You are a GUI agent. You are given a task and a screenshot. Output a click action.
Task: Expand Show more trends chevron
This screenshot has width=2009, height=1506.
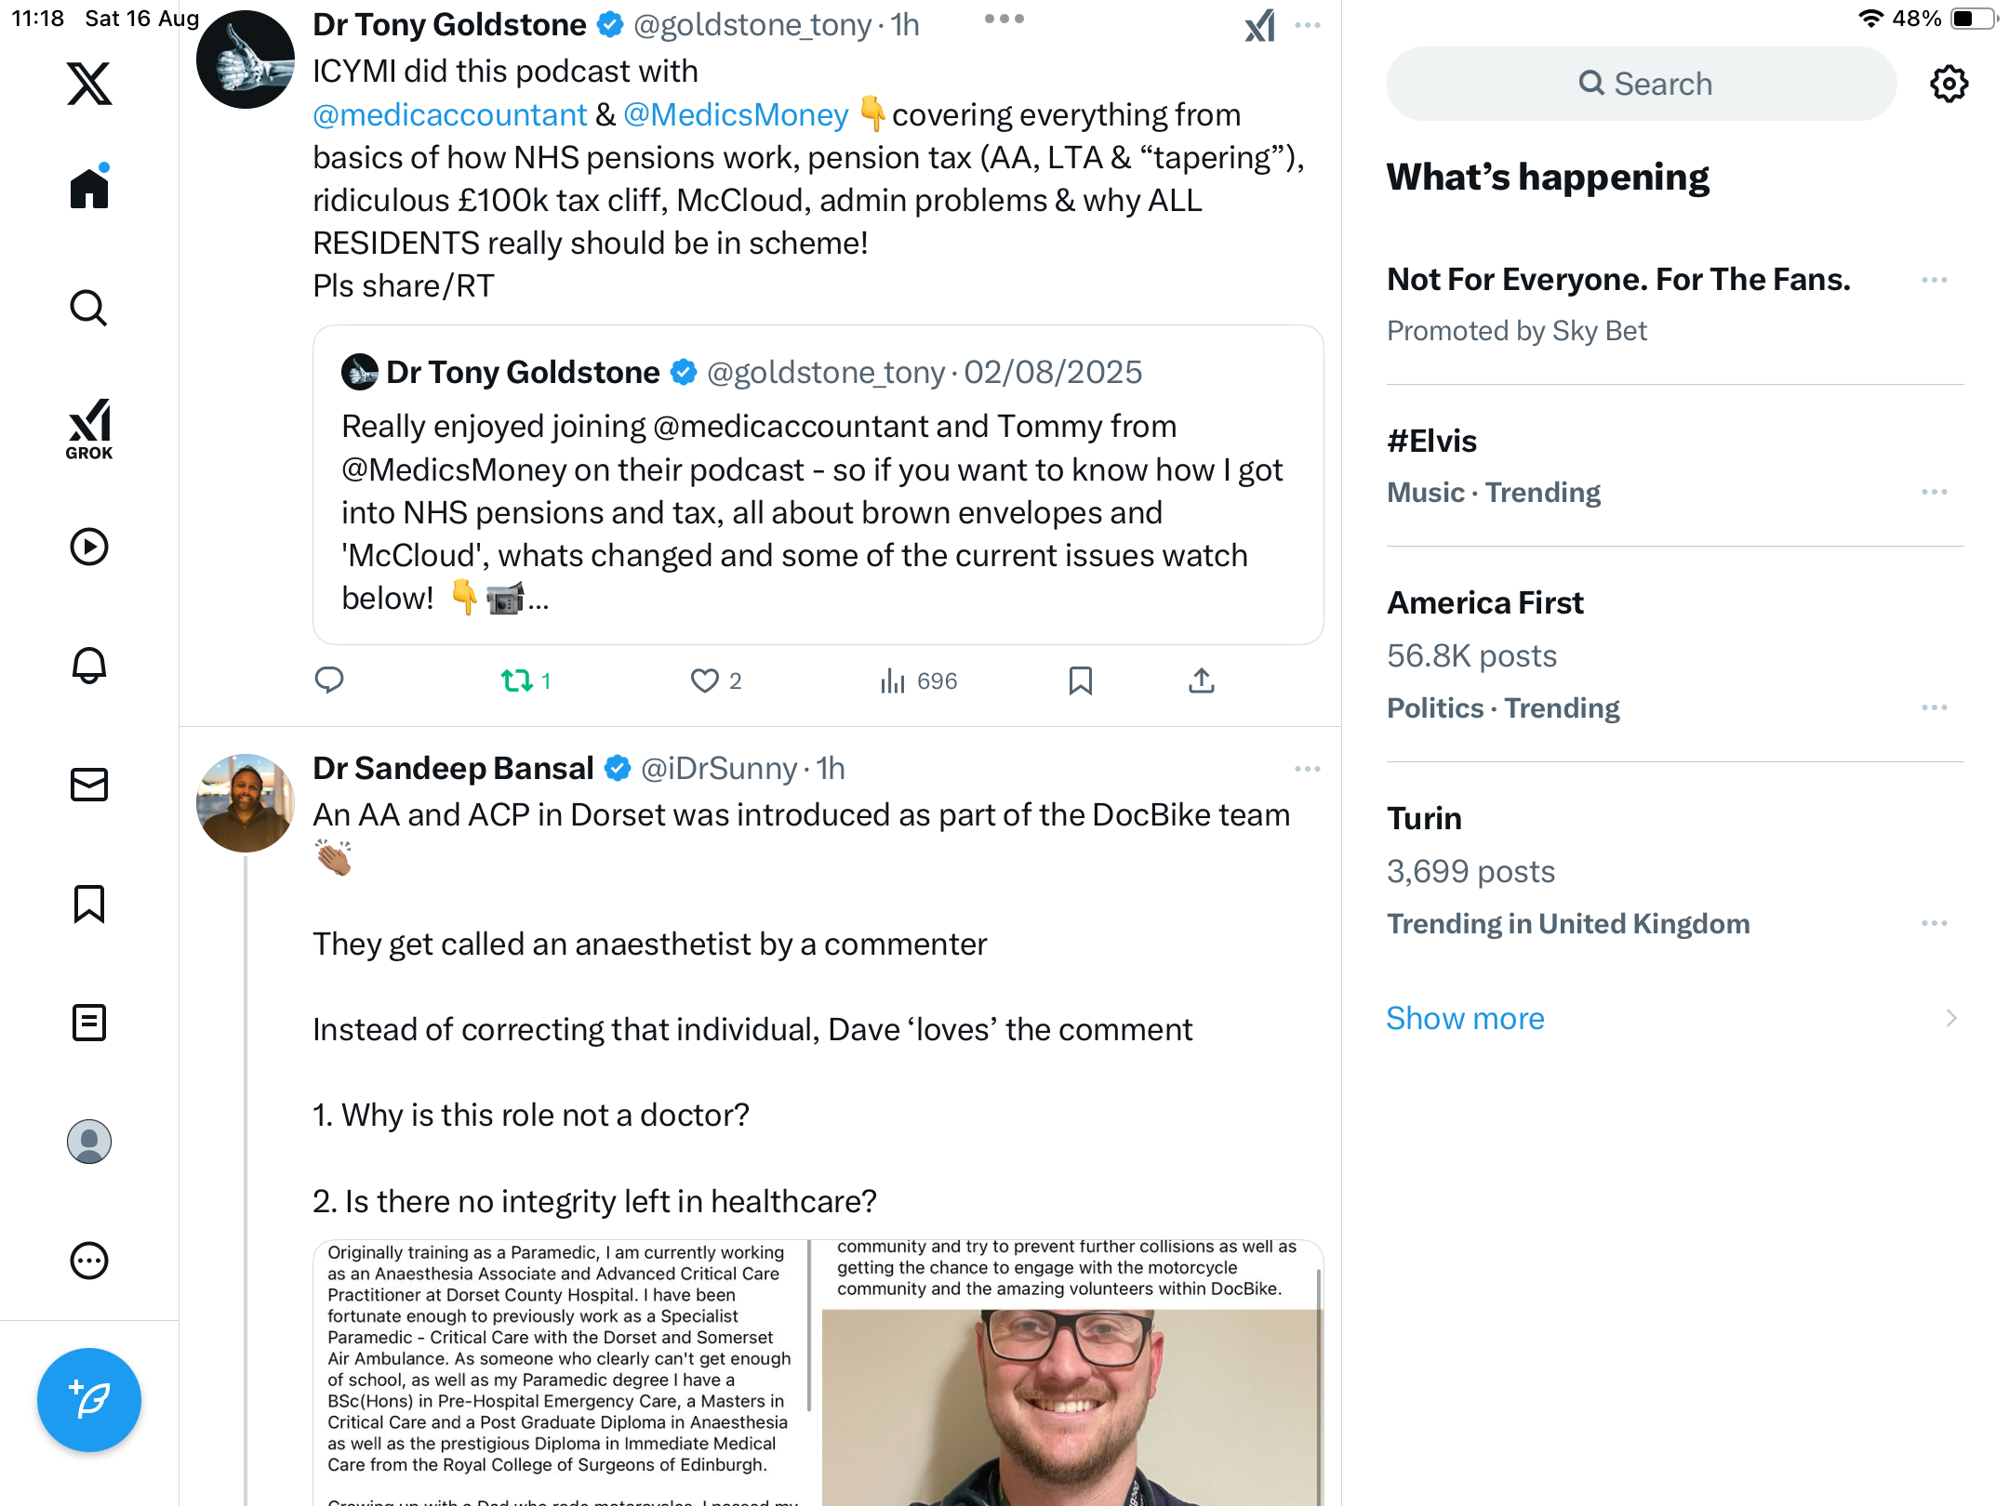(1950, 1018)
